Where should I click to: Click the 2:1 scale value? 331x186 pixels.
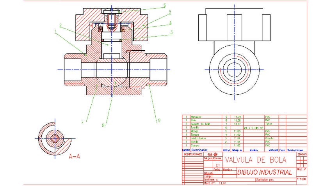[217, 165]
